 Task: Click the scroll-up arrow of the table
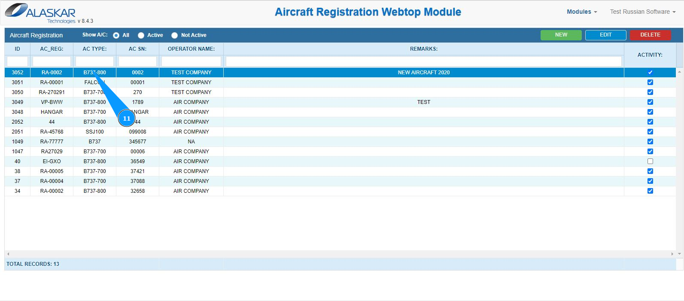coord(679,72)
